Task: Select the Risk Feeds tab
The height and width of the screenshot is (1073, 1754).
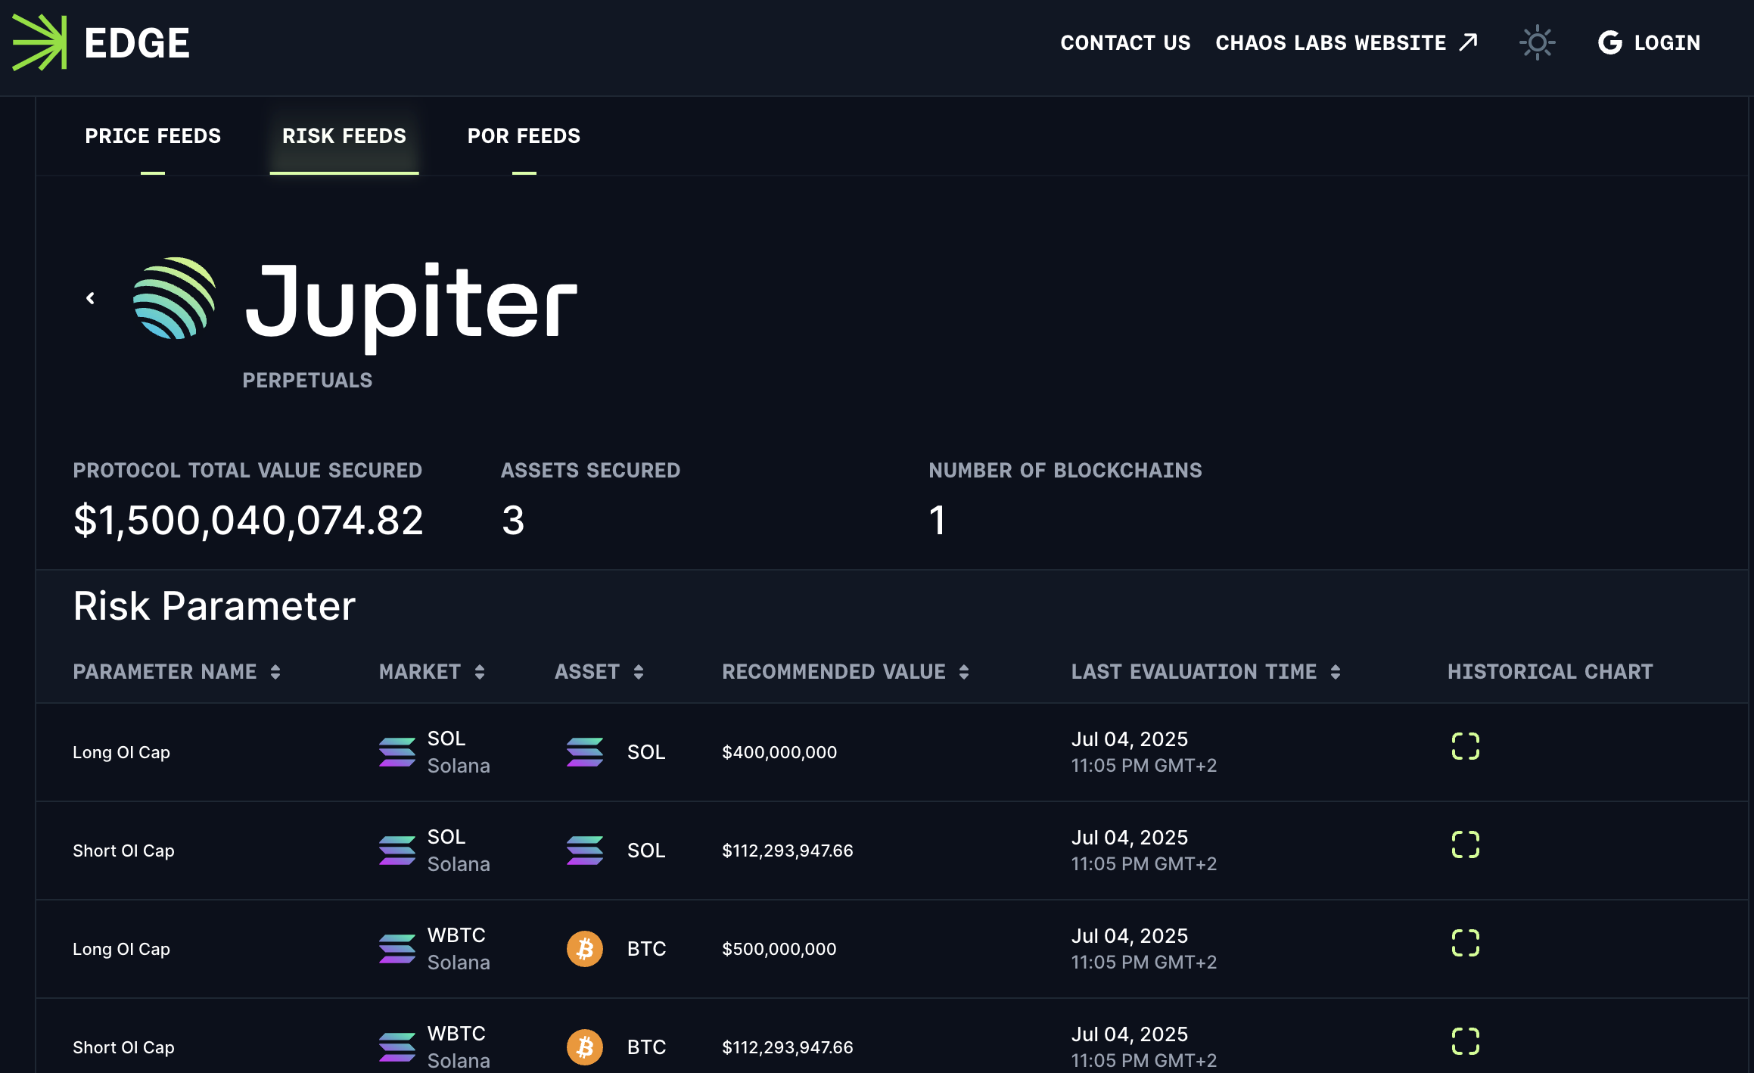Action: pyautogui.click(x=344, y=136)
